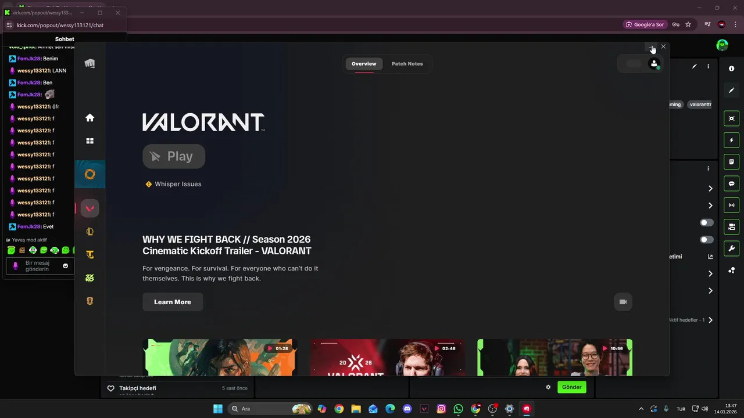Toggle the upper switch in Kick dashboard panel
This screenshot has height=418, width=744.
tap(707, 222)
